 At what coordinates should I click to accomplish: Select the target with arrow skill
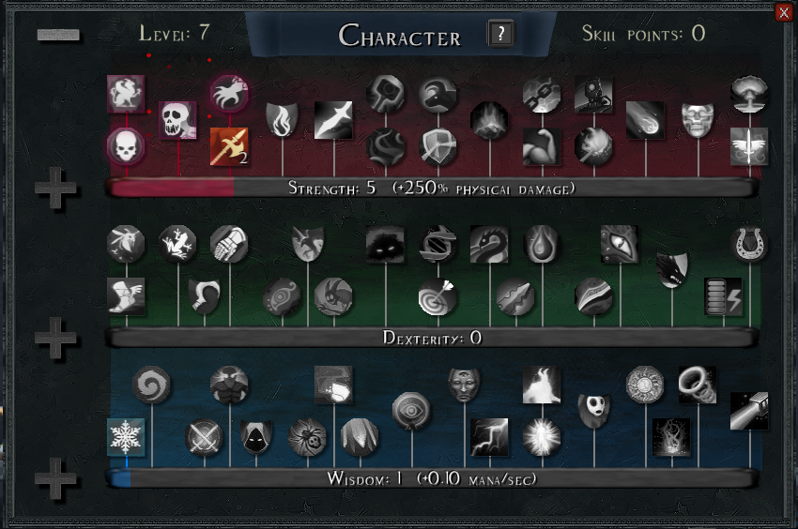pos(437,296)
